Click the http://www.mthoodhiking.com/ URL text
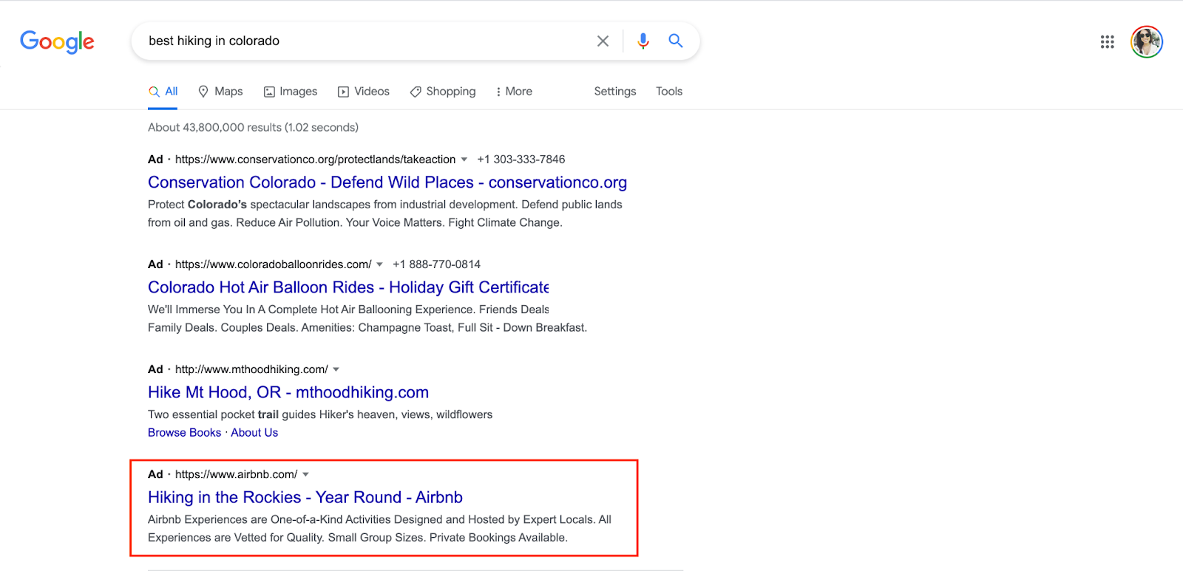This screenshot has height=571, width=1183. coord(251,369)
